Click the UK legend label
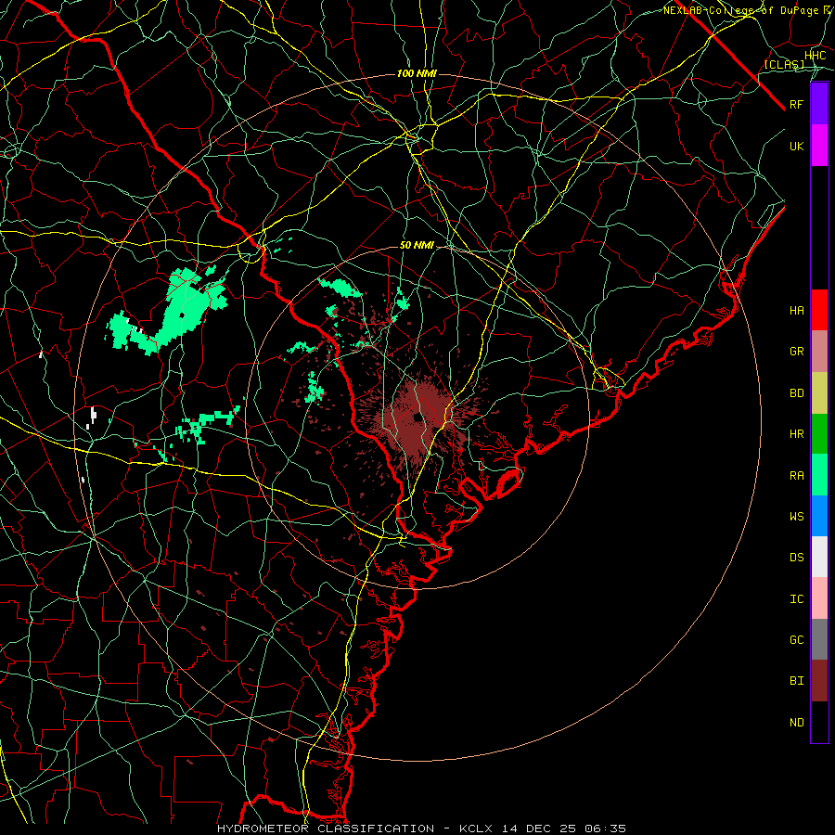Viewport: 835px width, 835px height. click(x=797, y=146)
